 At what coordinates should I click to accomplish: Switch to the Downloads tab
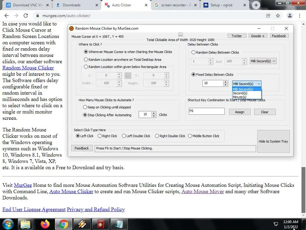point(76,5)
